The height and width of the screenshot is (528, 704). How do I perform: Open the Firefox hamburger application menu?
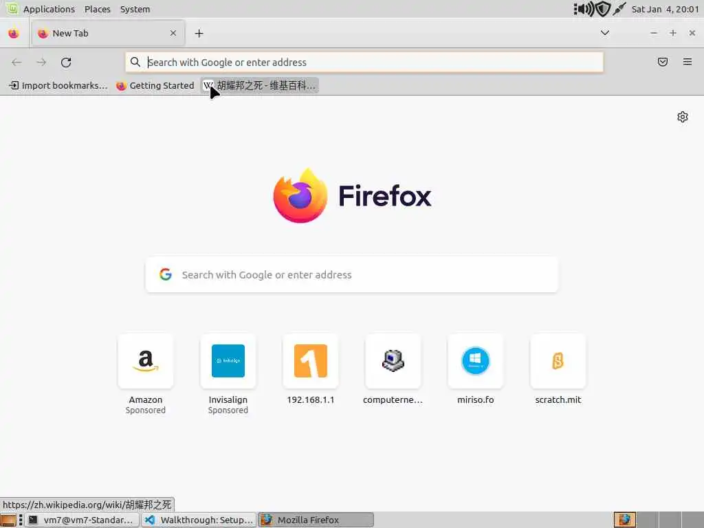click(687, 62)
